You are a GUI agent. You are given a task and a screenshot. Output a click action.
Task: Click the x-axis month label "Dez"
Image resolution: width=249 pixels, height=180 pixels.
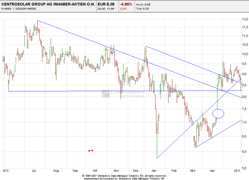tap(136, 171)
